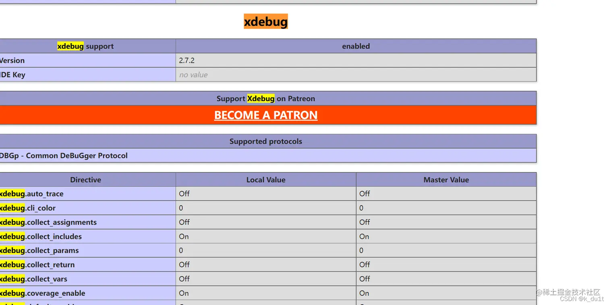The height and width of the screenshot is (305, 609).
Task: Click master value On for collect_includes
Action: click(x=446, y=237)
